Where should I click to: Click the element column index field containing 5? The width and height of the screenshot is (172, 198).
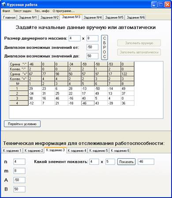[x=110, y=162]
